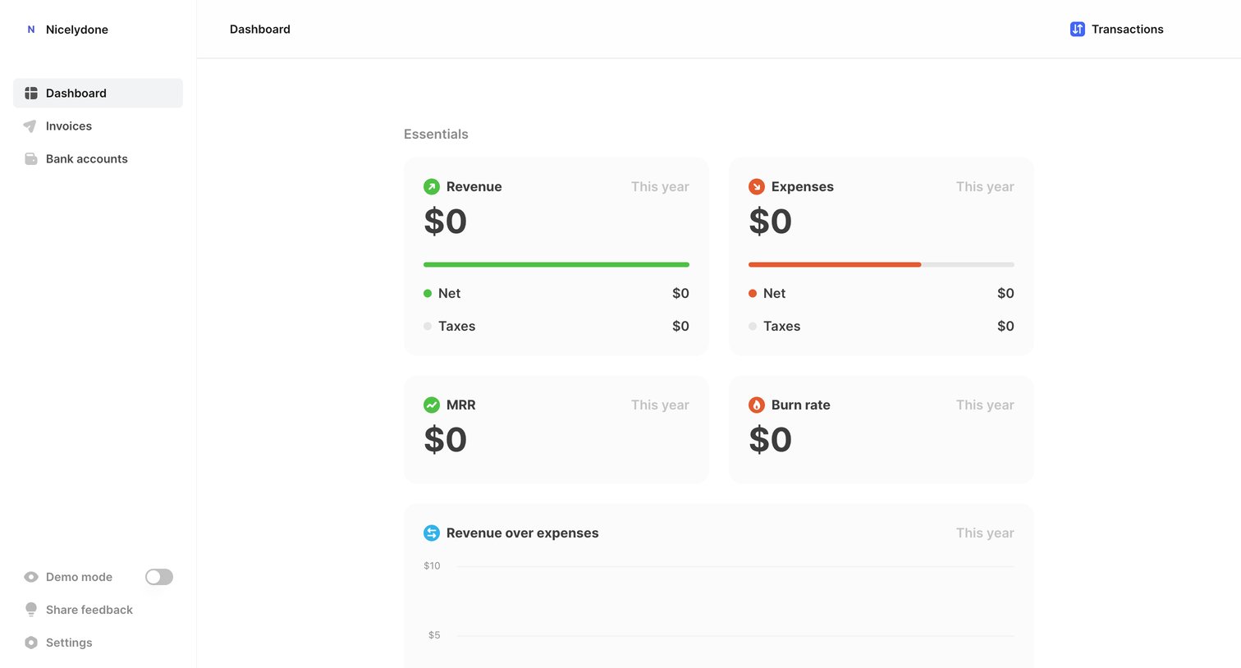Viewport: 1241px width, 668px height.
Task: Click the Invoices paper plane icon
Action: pos(30,126)
